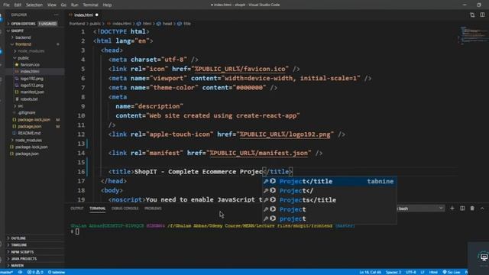This screenshot has height=275, width=489.
Task: Click the unsaved dot on index.html tab
Action: (x=97, y=15)
